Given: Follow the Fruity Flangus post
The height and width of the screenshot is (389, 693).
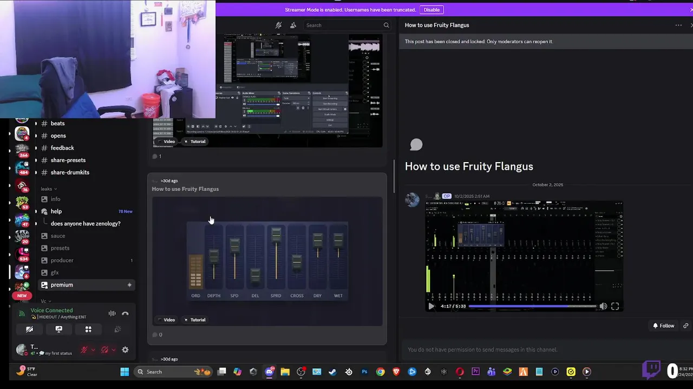Looking at the screenshot, I should point(663,326).
